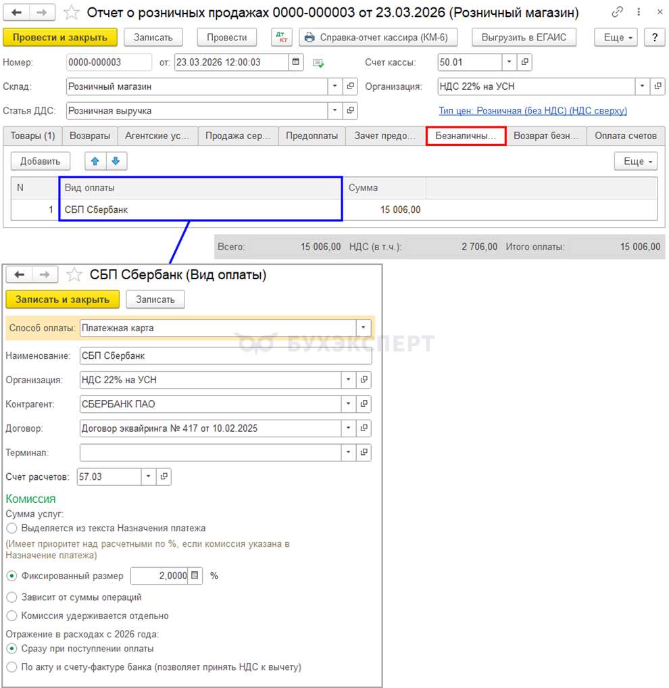Print Справка-отчет кассира (КМ-6)
669x688 pixels.
(x=378, y=37)
